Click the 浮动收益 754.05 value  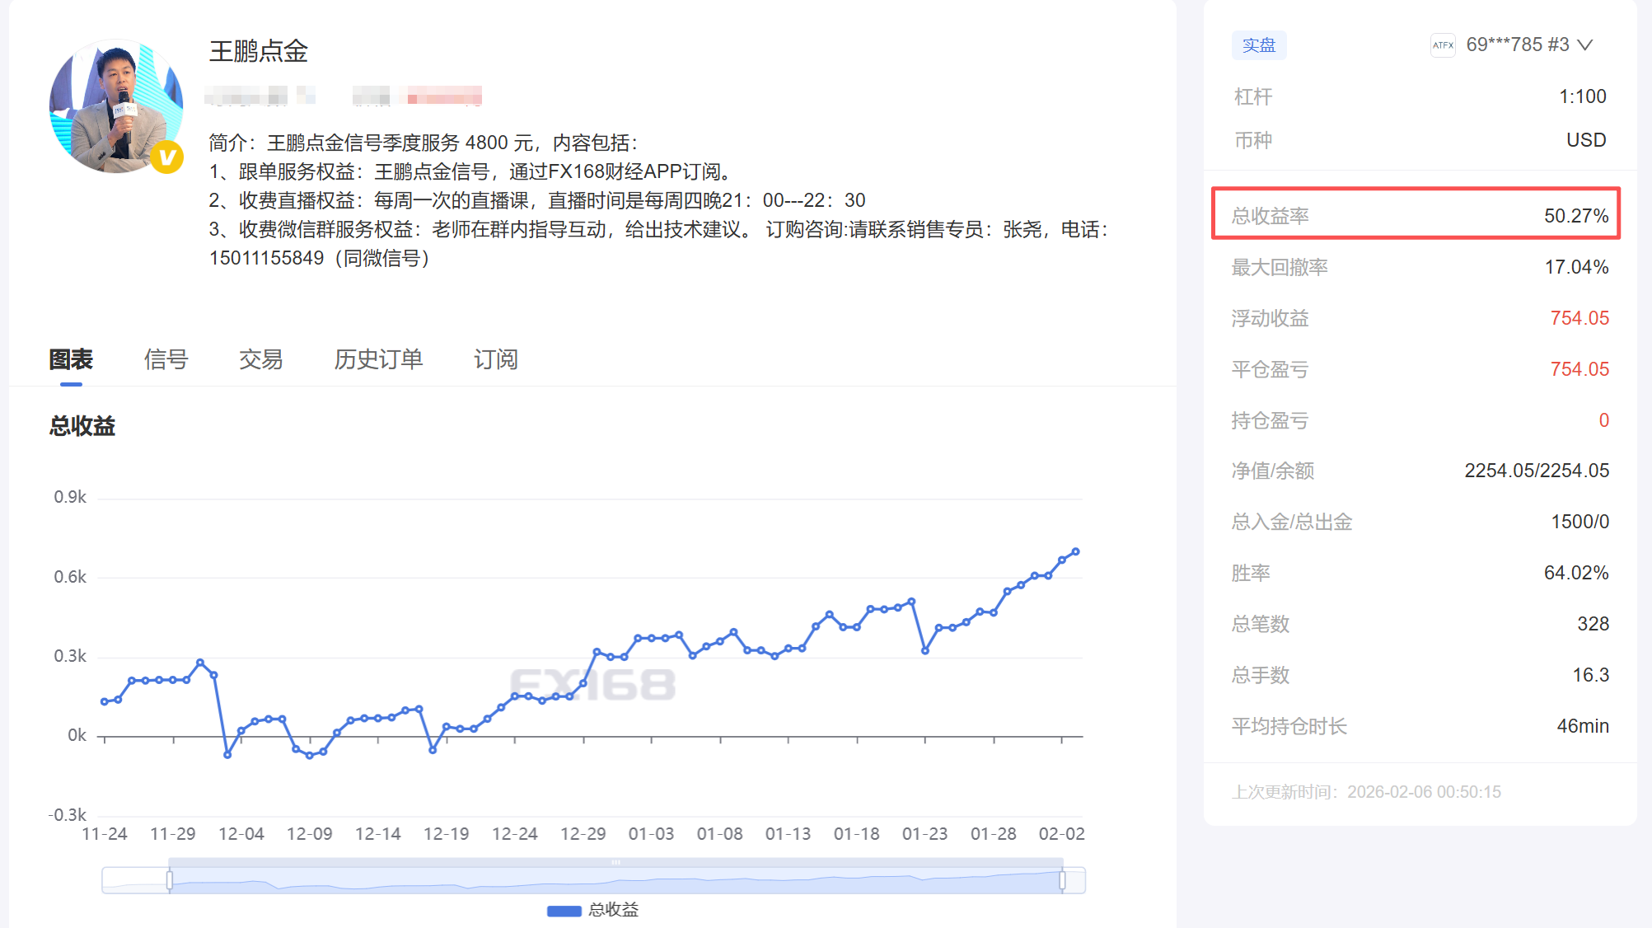(x=1579, y=318)
